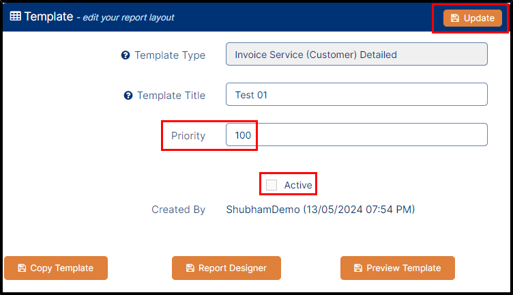
Task: Open the Report Designer
Action: click(226, 268)
